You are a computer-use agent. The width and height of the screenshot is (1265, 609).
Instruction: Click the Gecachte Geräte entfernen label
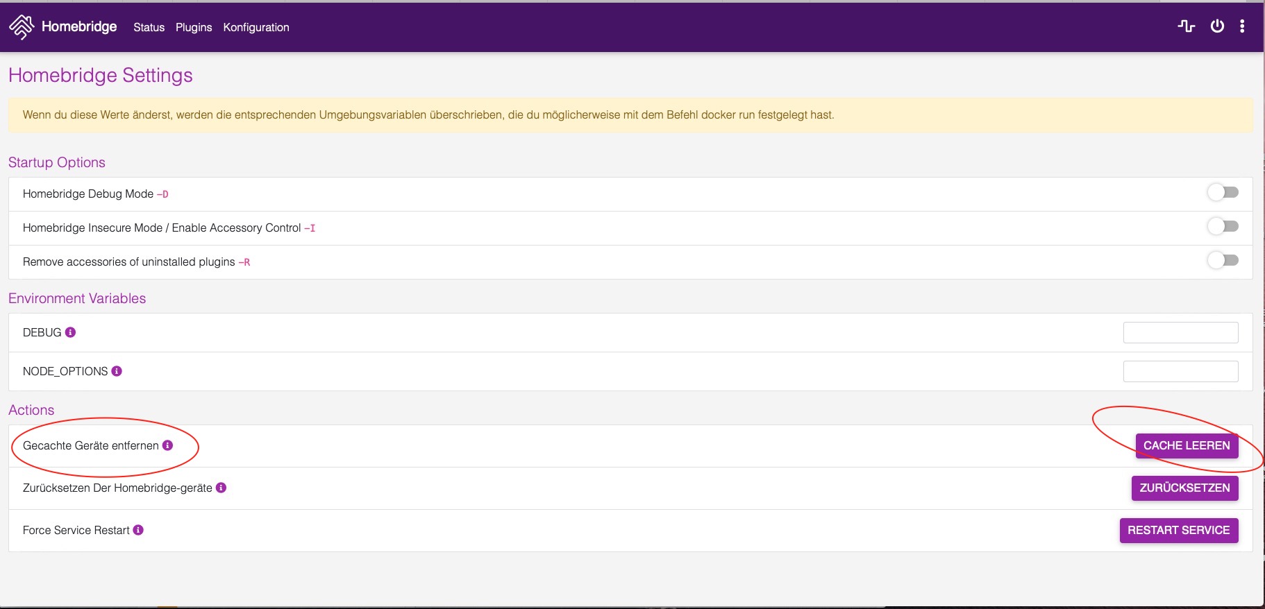click(91, 445)
